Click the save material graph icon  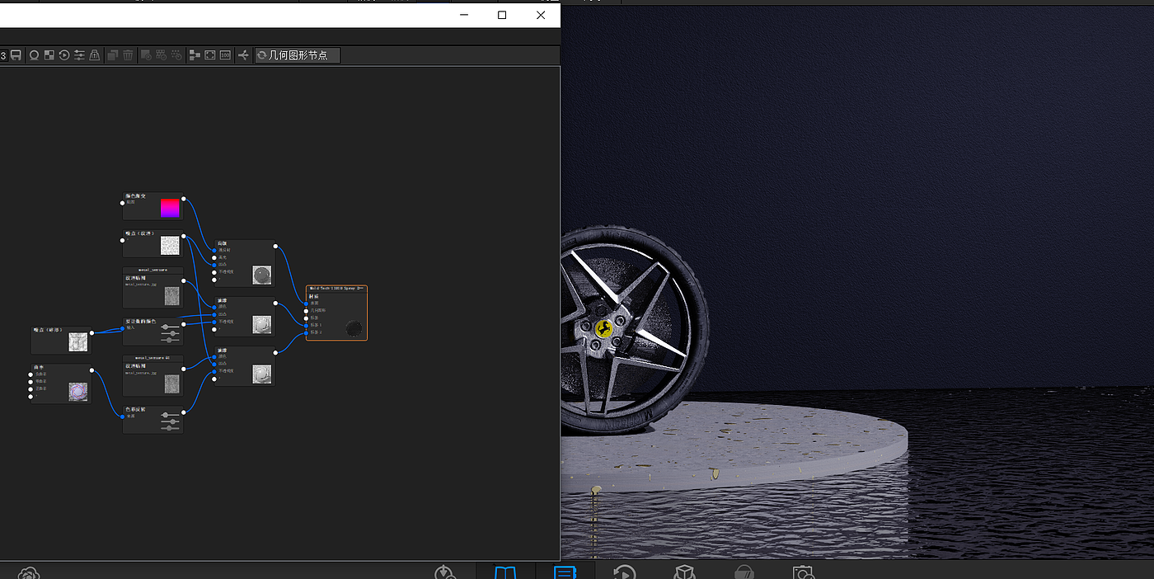(x=16, y=55)
